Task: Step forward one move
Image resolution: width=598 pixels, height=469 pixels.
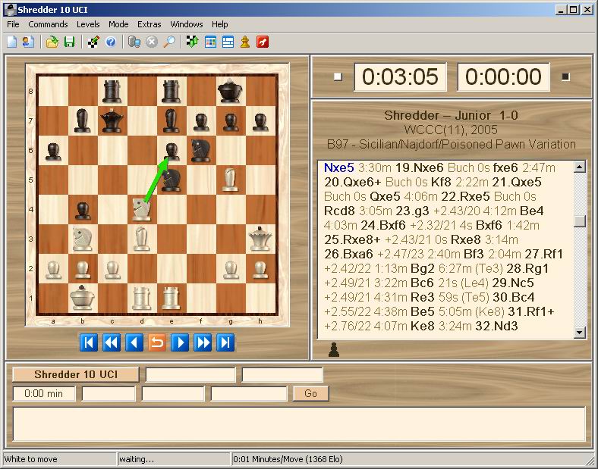Action: (x=180, y=343)
